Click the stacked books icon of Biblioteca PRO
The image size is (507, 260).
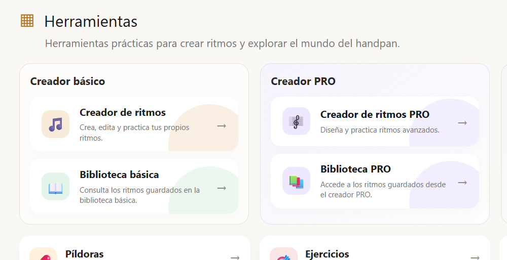pos(296,181)
